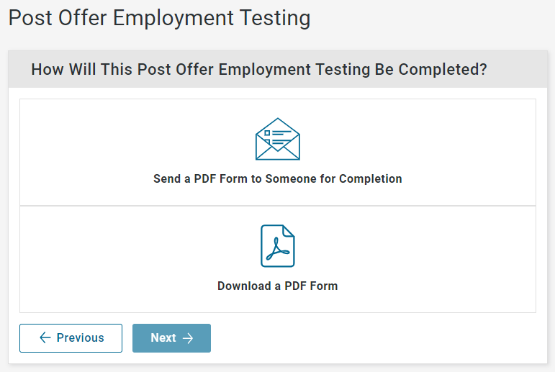Click the envelope's bottom flap

[278, 155]
